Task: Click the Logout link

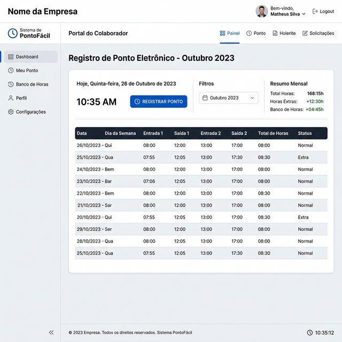Action: (x=323, y=11)
